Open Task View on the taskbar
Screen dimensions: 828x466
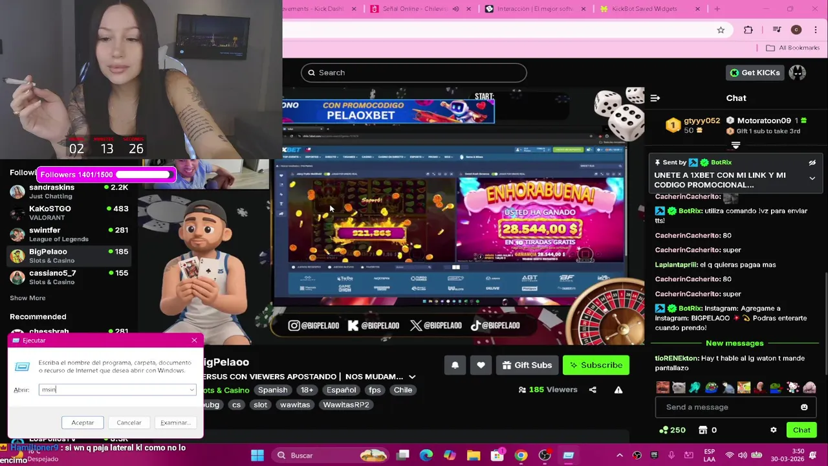403,455
